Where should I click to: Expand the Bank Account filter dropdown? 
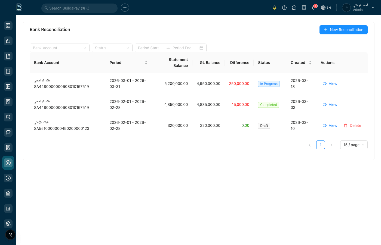click(x=59, y=48)
